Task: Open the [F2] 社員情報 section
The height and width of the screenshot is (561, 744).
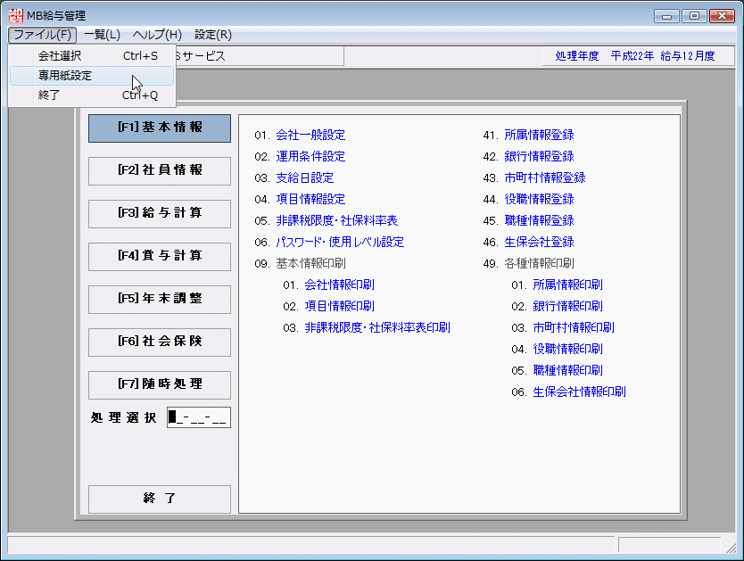Action: pyautogui.click(x=160, y=170)
